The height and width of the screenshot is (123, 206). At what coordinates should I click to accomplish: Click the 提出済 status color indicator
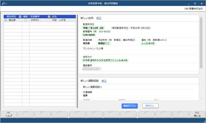(x=6, y=20)
